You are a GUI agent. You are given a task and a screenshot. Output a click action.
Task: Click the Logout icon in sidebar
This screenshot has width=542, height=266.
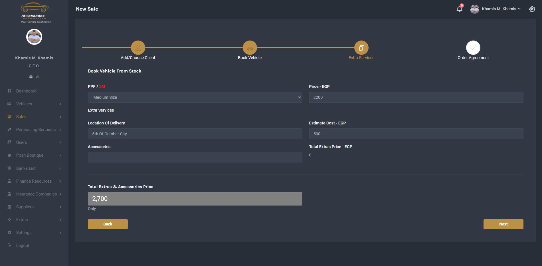[x=9, y=245]
